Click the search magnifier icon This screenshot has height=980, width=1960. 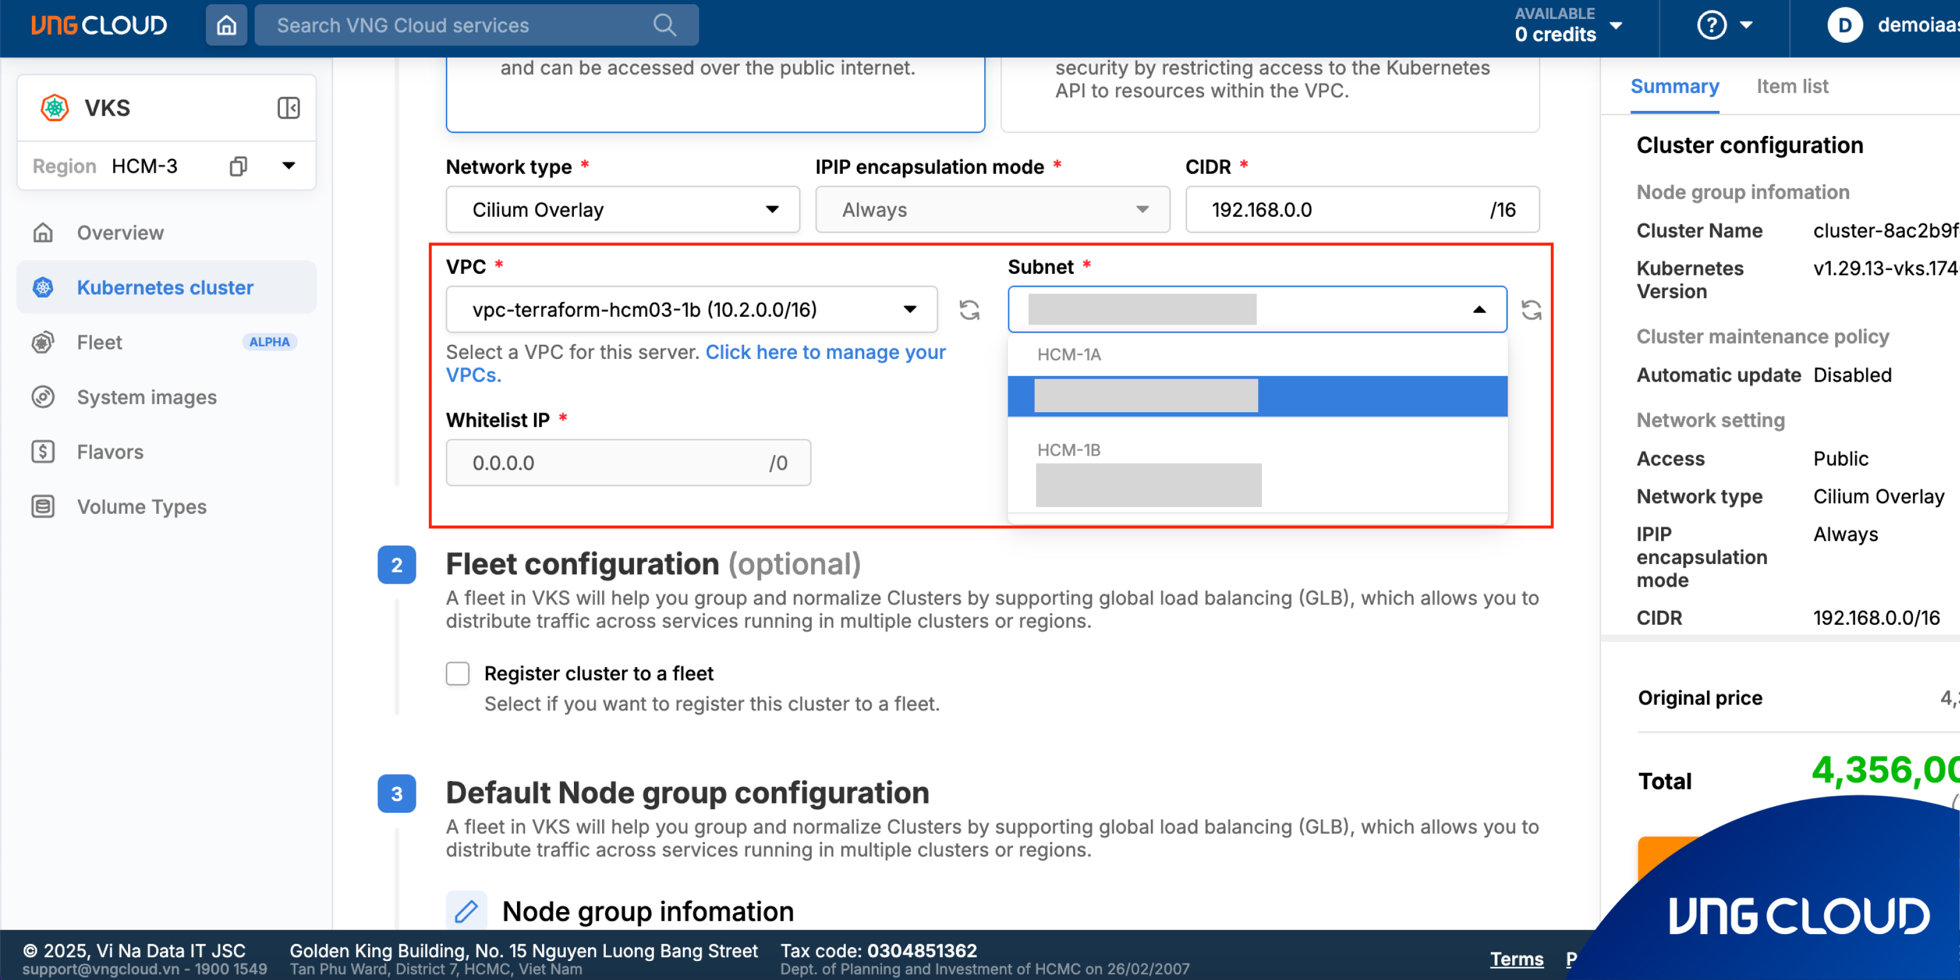(x=664, y=25)
